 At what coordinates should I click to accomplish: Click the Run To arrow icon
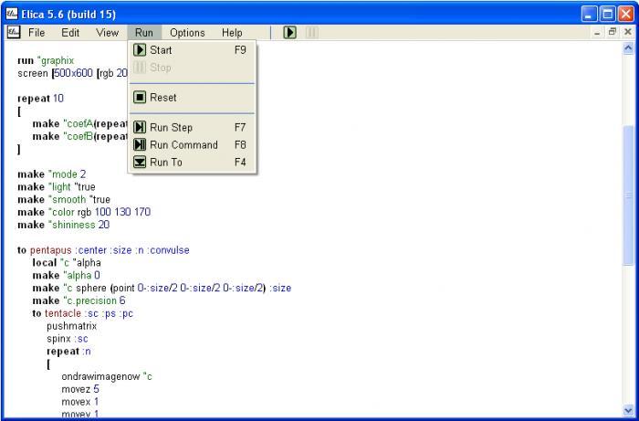[140, 163]
